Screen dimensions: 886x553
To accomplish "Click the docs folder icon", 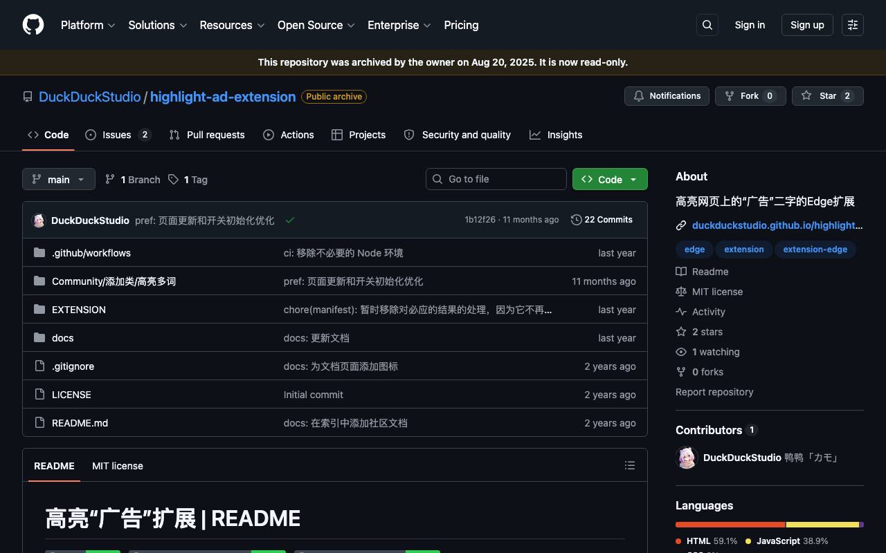I will (39, 338).
